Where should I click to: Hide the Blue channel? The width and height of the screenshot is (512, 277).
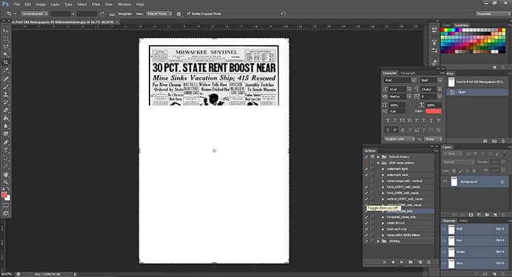444,263
